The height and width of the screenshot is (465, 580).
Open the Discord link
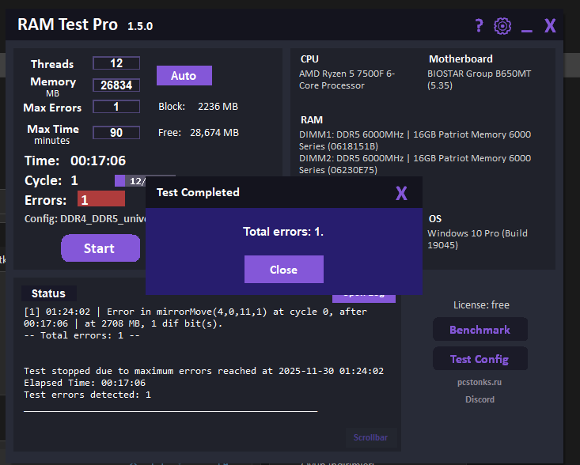click(x=480, y=399)
